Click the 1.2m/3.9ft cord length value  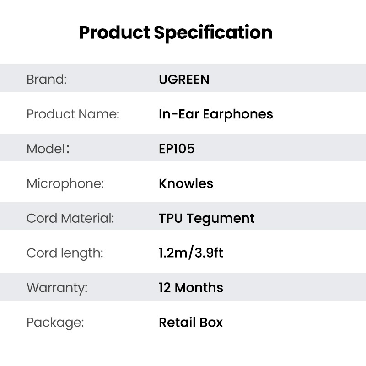191,253
